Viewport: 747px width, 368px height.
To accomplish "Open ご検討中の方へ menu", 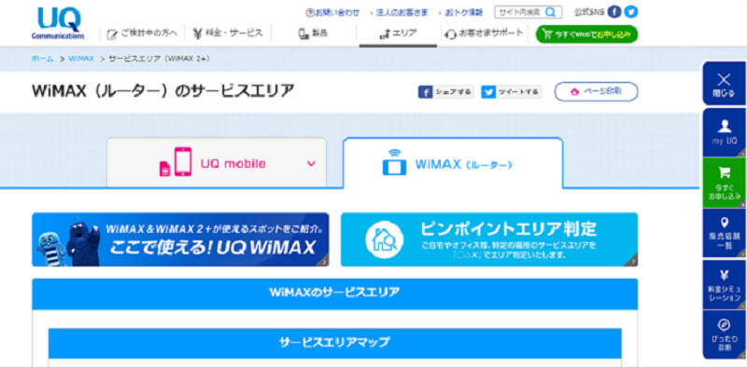I will 143,34.
